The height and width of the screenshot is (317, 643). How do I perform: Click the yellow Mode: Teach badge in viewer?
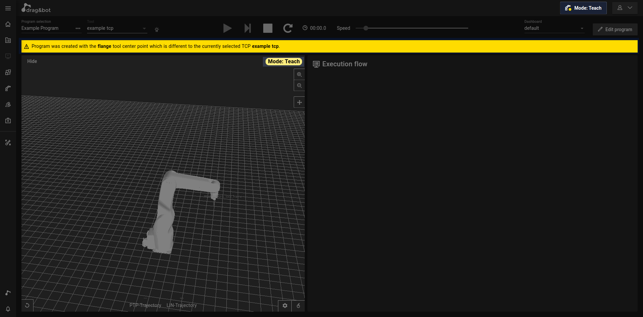pos(284,61)
